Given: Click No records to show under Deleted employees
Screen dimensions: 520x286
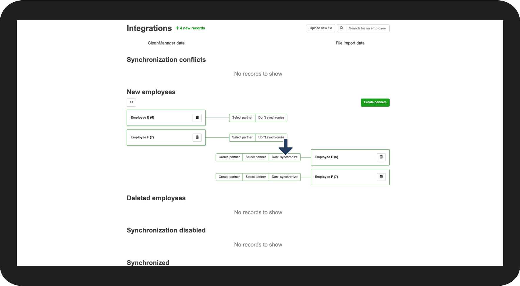Looking at the screenshot, I should coord(258,212).
